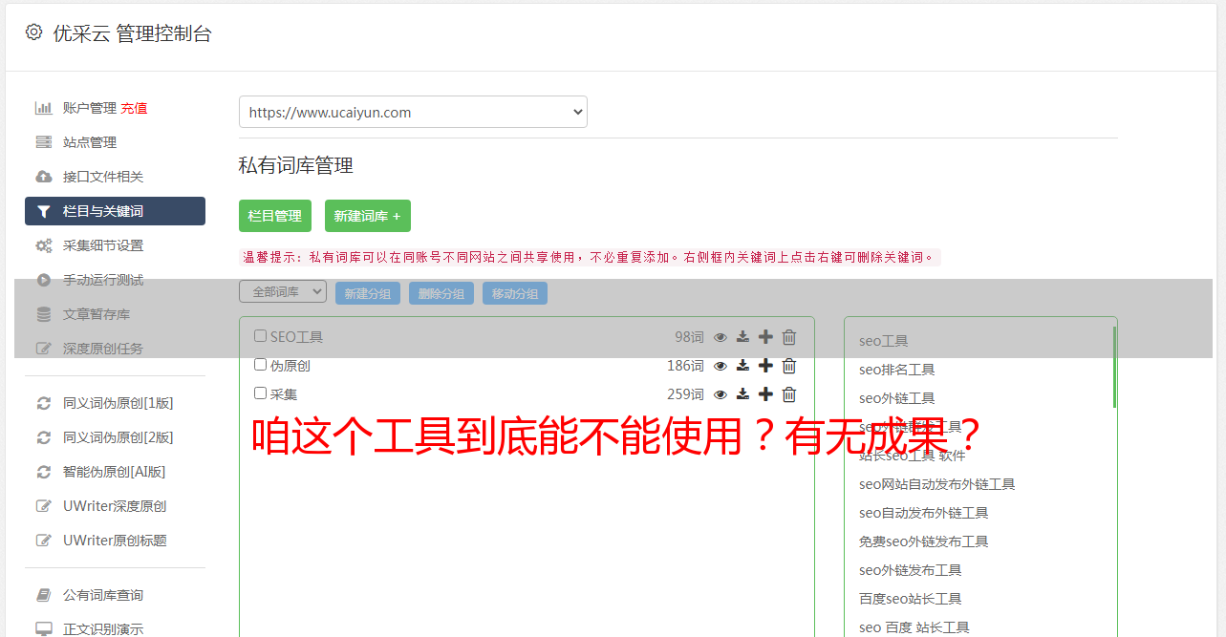Select the keyword seo工具 in the list
This screenshot has width=1226, height=637.
tap(884, 341)
